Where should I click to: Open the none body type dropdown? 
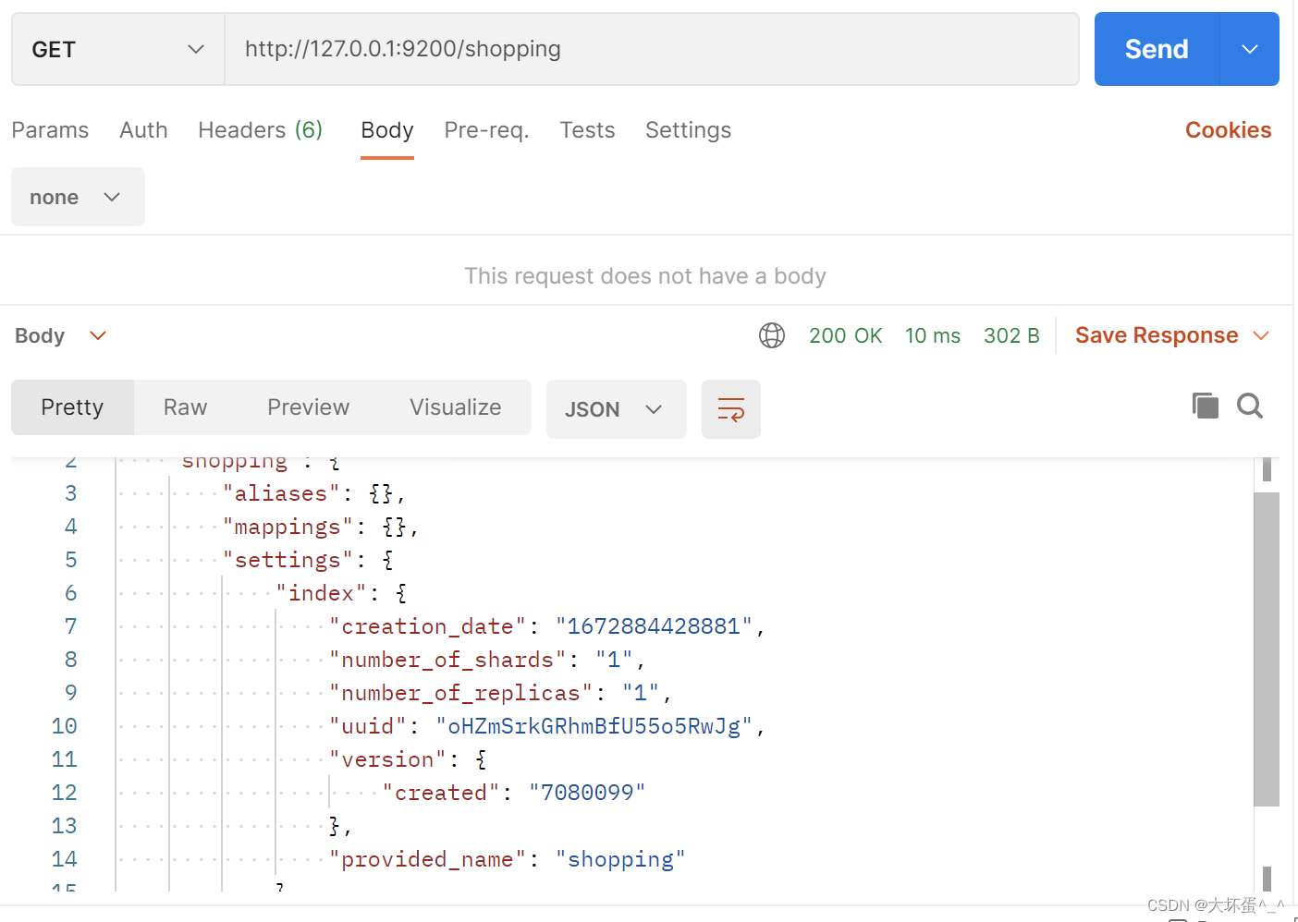coord(78,197)
